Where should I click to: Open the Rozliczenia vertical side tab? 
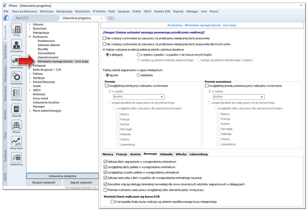point(5,94)
